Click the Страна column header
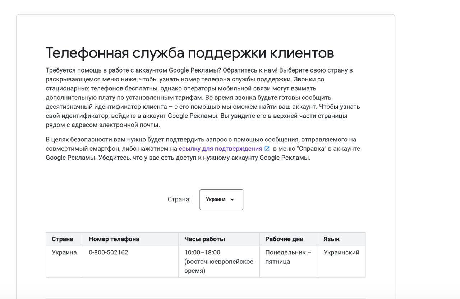 point(63,239)
